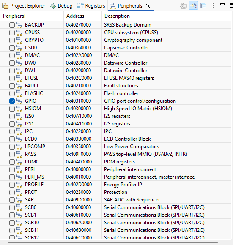This screenshot has width=233, height=245.
Task: Click the PERI_MS peripheral icon
Action: [x=19, y=177]
